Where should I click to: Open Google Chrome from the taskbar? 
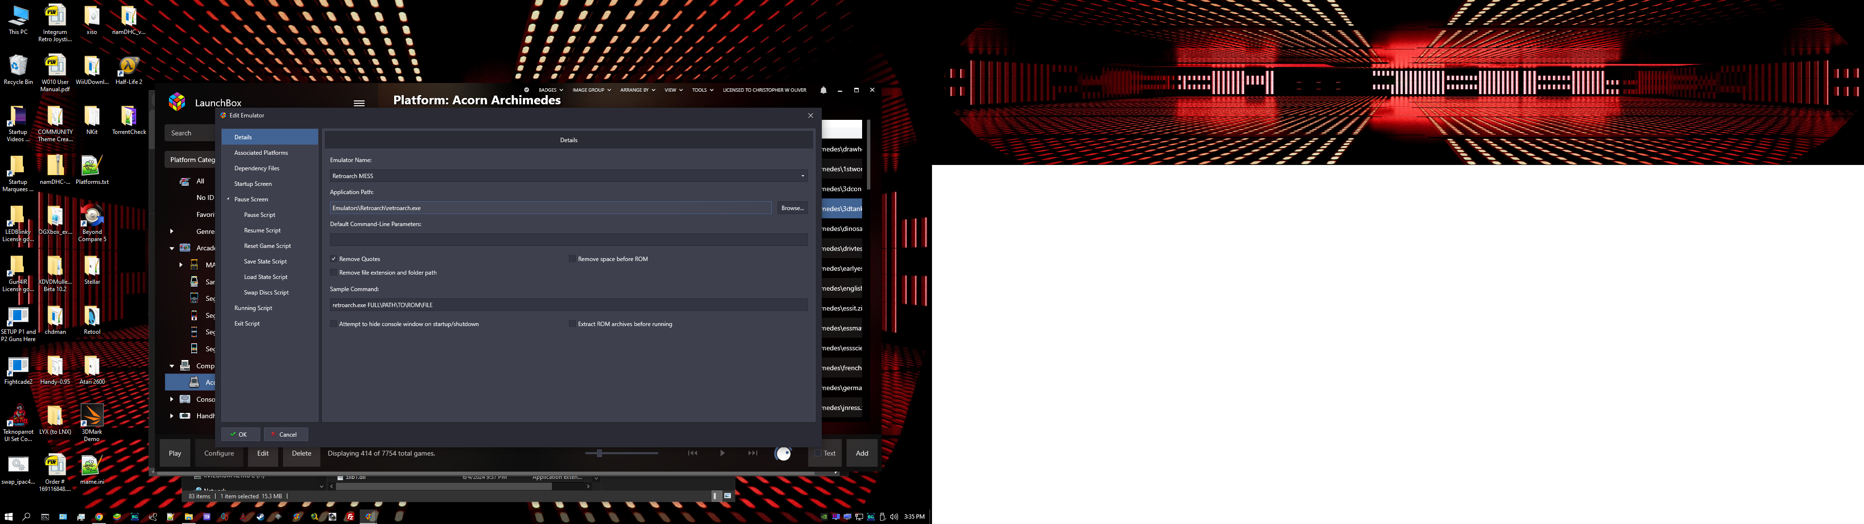pos(99,517)
